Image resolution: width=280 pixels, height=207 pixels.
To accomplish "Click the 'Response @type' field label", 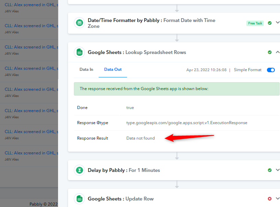I will pos(92,123).
